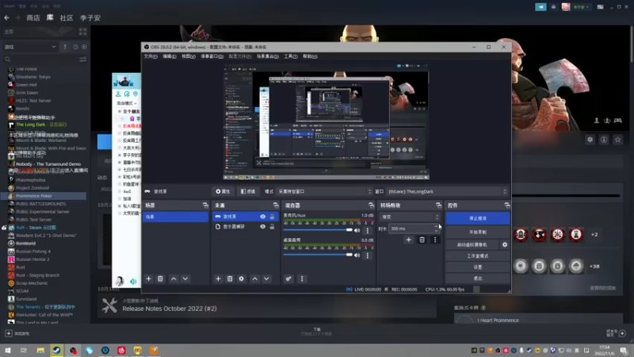Mute the 桌面音频 channel speaker icon
Viewport: 634px width, 357px height.
(x=357, y=255)
